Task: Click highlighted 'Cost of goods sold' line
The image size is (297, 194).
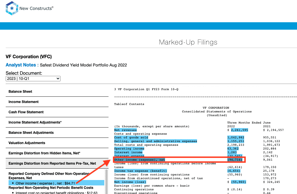Action: (131, 138)
